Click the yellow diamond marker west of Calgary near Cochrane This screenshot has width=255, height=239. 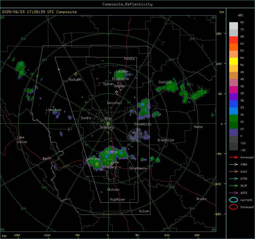point(97,164)
